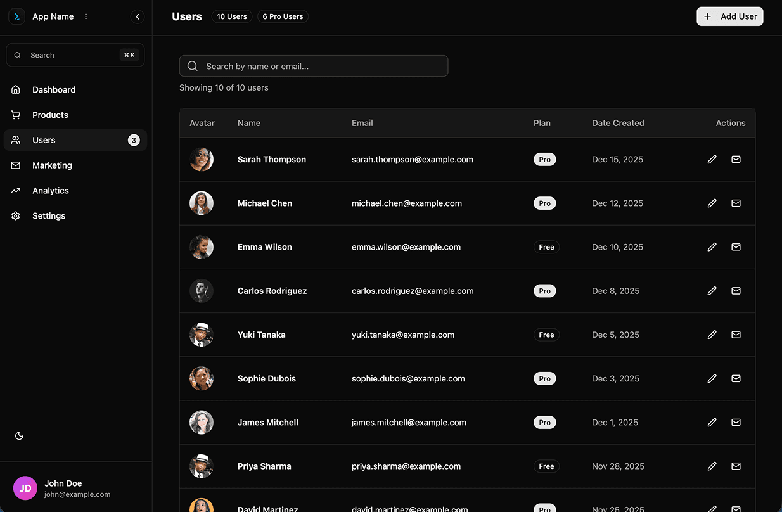The image size is (782, 512).
Task: Open the pencil edit icon for Priya Sharma
Action: [712, 466]
